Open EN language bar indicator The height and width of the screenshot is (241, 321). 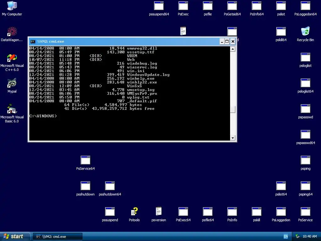click(x=286, y=236)
